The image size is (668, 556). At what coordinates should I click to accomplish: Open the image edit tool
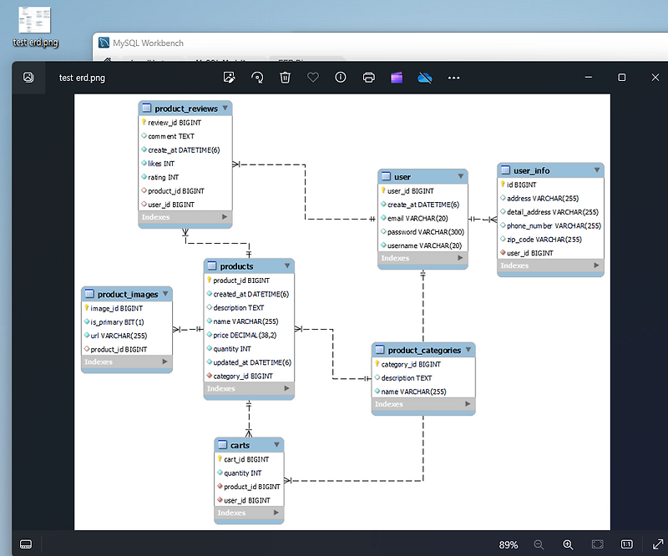pos(230,77)
